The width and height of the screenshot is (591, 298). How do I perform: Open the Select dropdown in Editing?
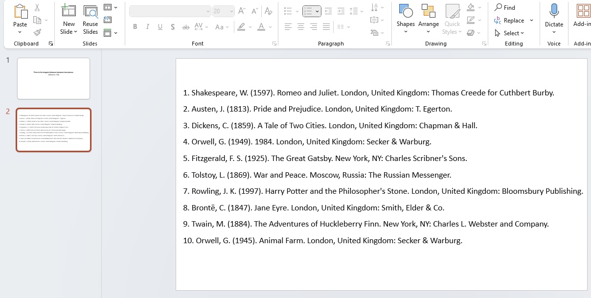[x=509, y=33]
